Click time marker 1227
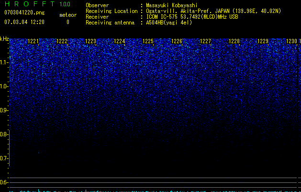 click(x=205, y=41)
